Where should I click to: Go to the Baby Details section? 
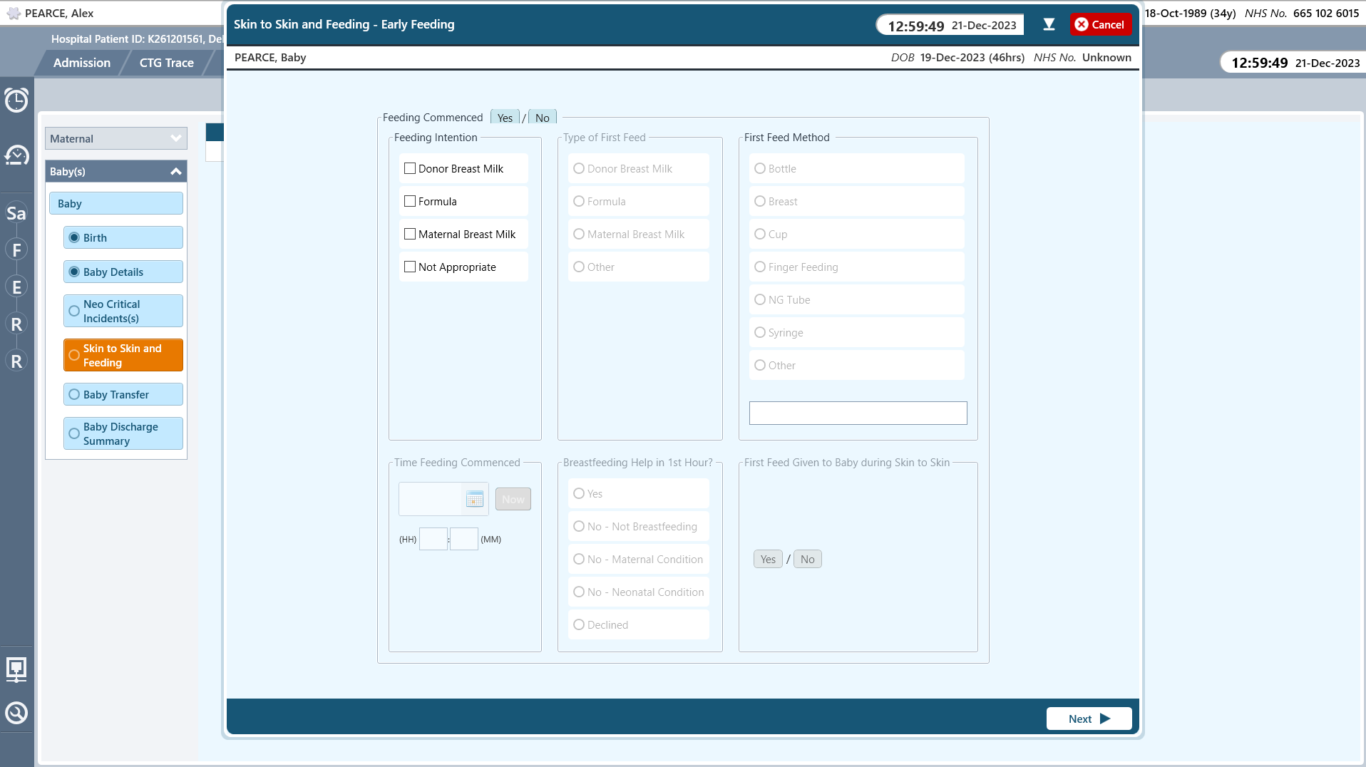pos(123,272)
